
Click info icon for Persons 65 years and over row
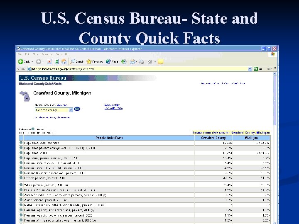coord(21,173)
